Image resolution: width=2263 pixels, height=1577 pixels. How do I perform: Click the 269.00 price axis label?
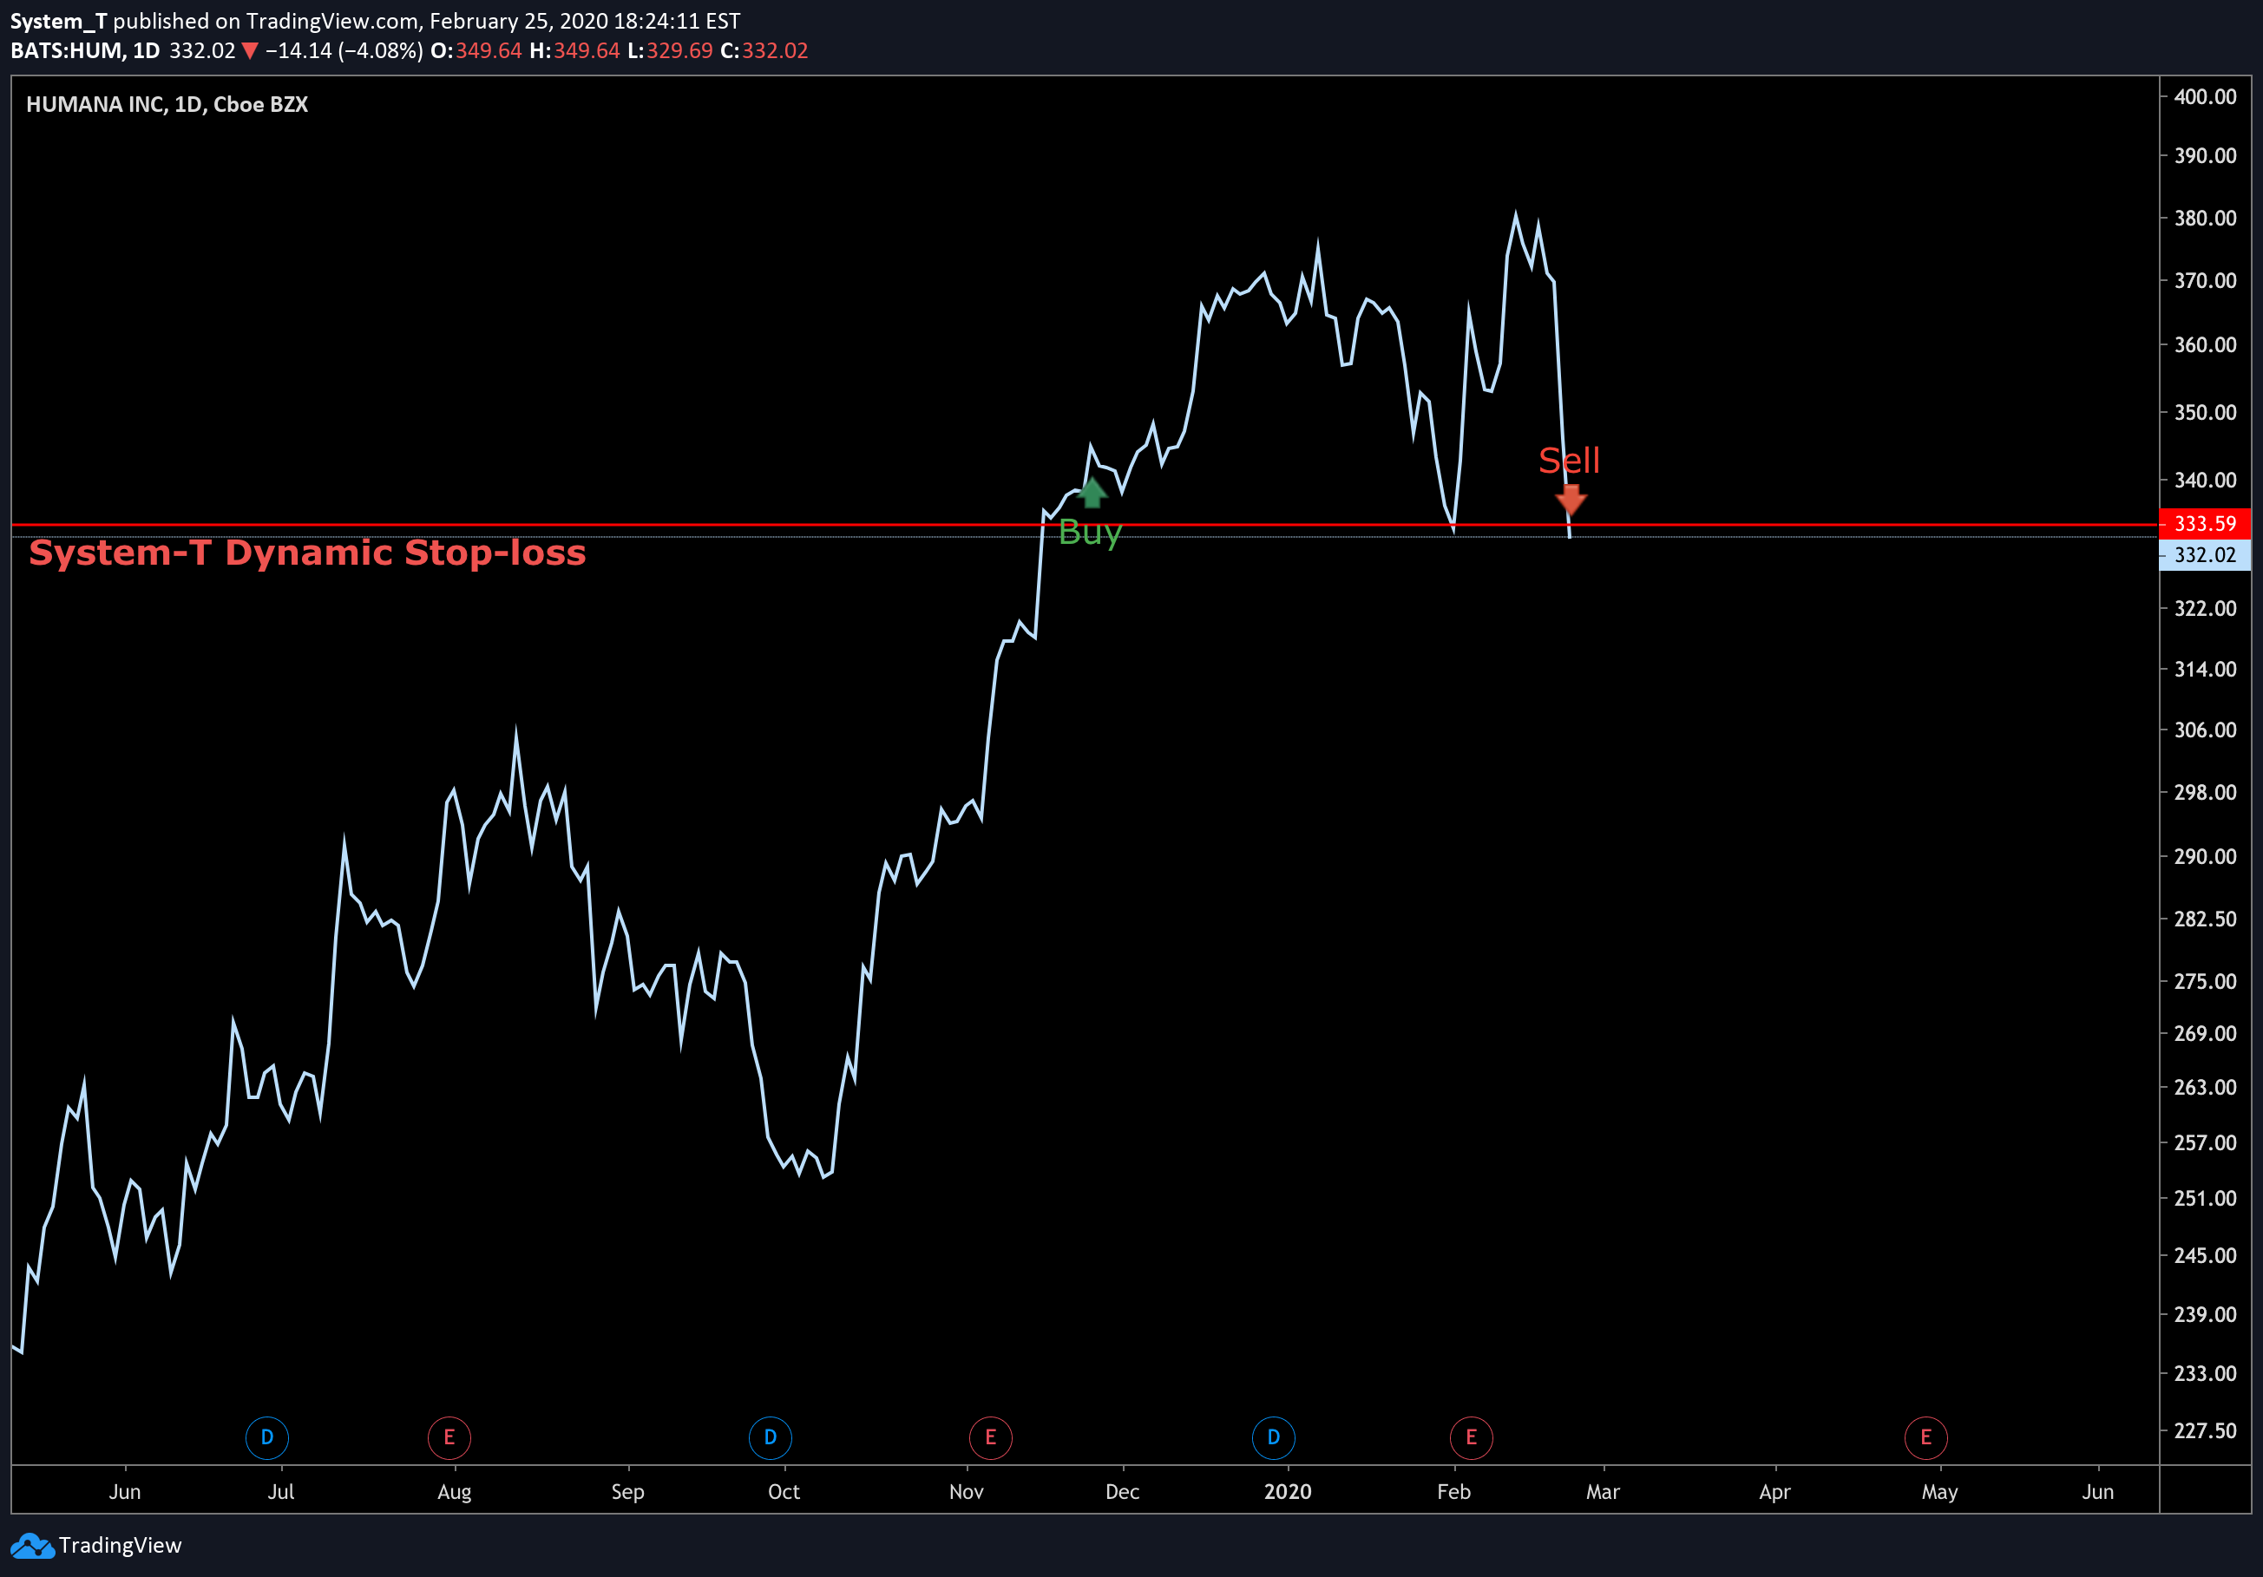tap(2205, 1033)
